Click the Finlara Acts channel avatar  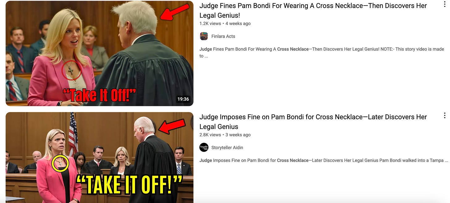(x=204, y=36)
